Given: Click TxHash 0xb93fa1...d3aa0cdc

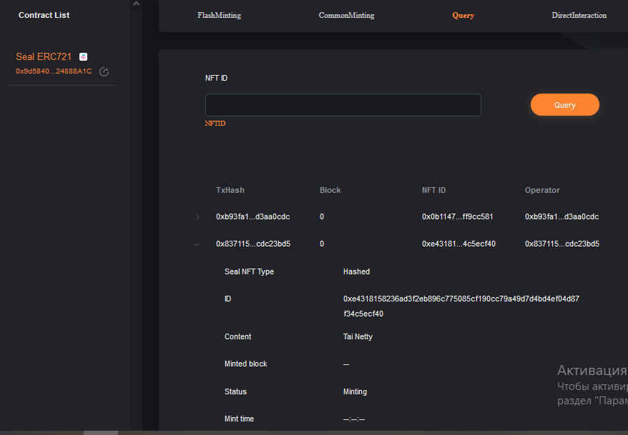Looking at the screenshot, I should click(252, 216).
